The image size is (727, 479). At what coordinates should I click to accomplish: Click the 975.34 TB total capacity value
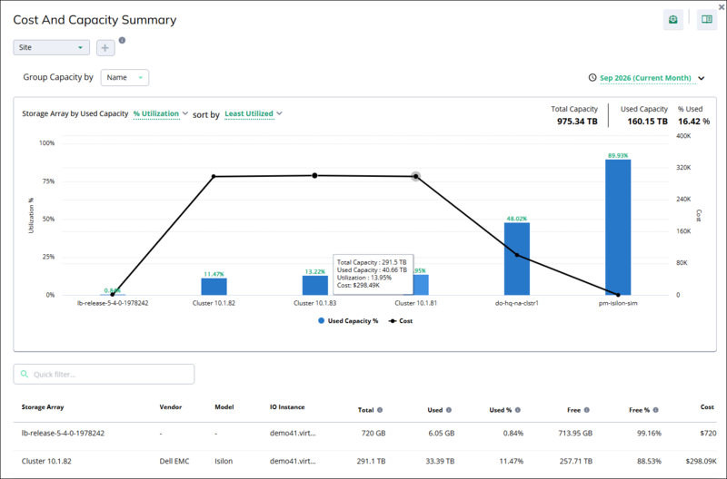point(577,122)
